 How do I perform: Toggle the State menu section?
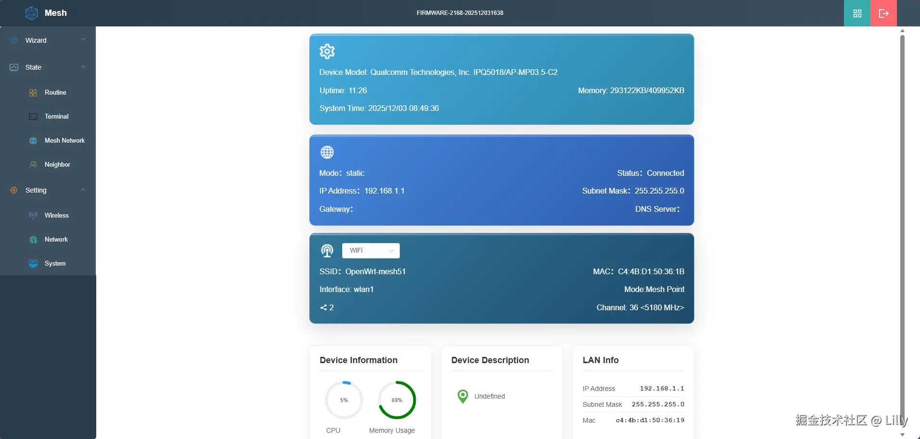click(48, 67)
